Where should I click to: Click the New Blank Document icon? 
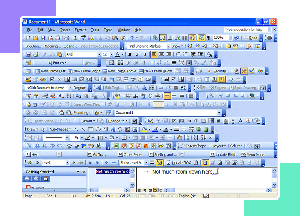coord(28,38)
